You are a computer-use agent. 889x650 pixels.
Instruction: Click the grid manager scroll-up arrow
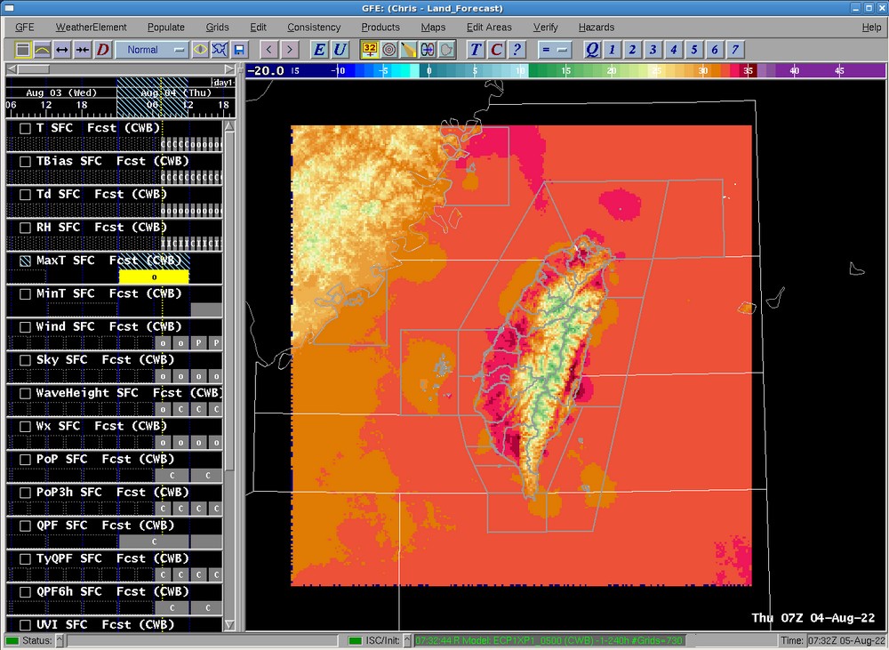[x=229, y=126]
